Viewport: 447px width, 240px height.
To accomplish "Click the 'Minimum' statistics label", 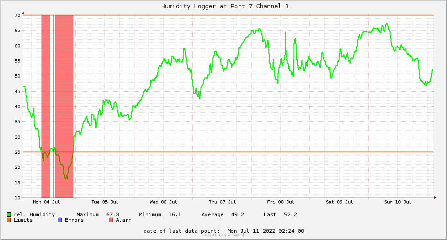I will pyautogui.click(x=150, y=214).
